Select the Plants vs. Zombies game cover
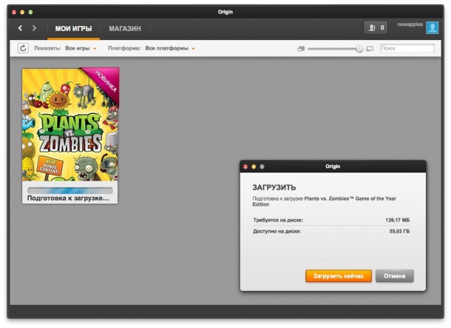Screen dimensions: 451x328 coord(70,124)
